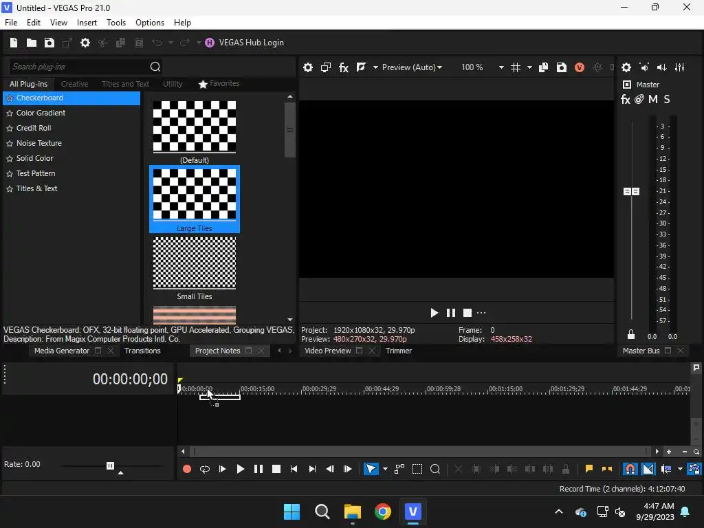The image size is (704, 528).
Task: Favorite Solid Color with its star
Action: (x=10, y=159)
